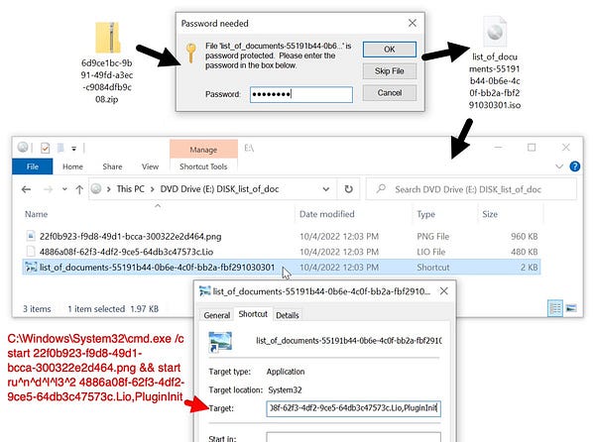This screenshot has width=595, height=442.
Task: Click the Start in input field
Action: (353, 437)
